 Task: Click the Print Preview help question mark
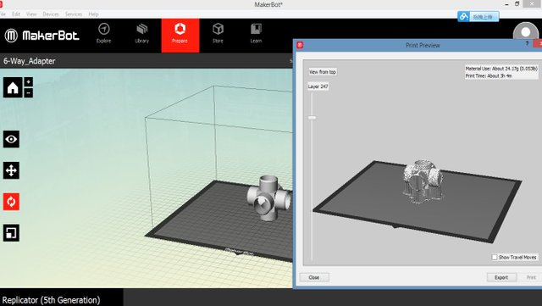(527, 43)
